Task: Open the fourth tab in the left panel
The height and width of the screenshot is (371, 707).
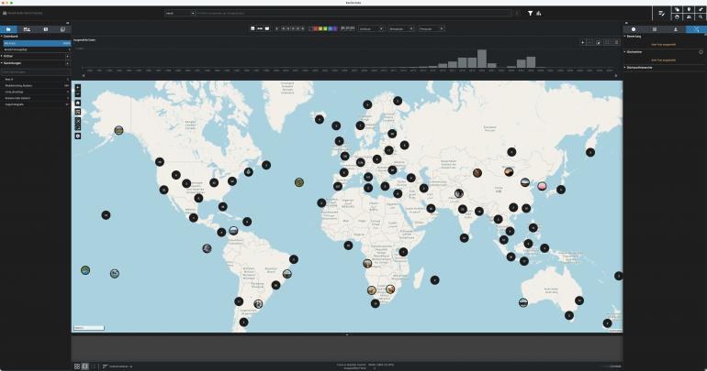Action: (x=62, y=29)
